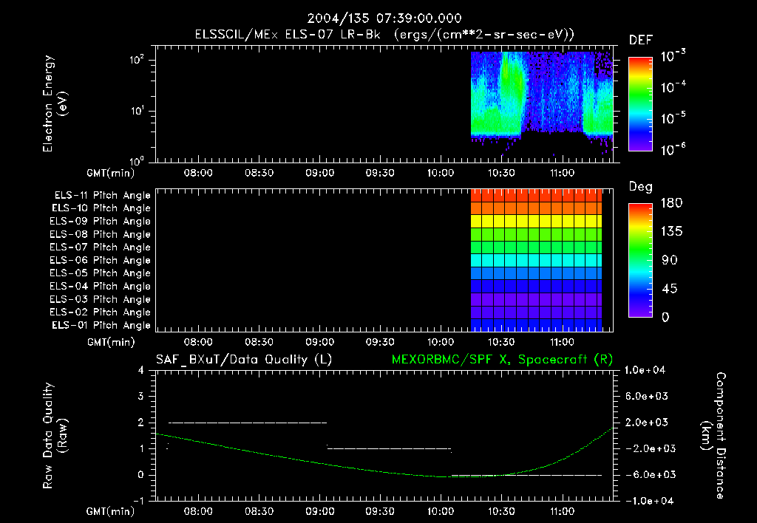757x523 pixels.
Task: Select the ELS-08 Pitch Angle row label
Action: click(101, 234)
